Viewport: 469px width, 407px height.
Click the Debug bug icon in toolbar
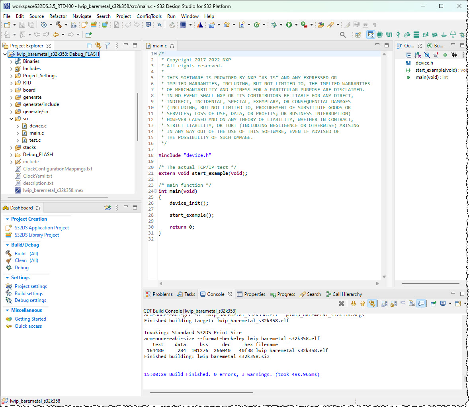click(274, 25)
